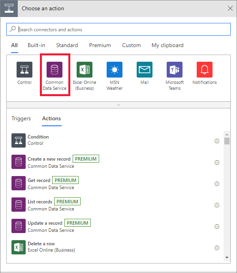Open the Premium connectors tab
The height and width of the screenshot is (273, 237).
100,45
